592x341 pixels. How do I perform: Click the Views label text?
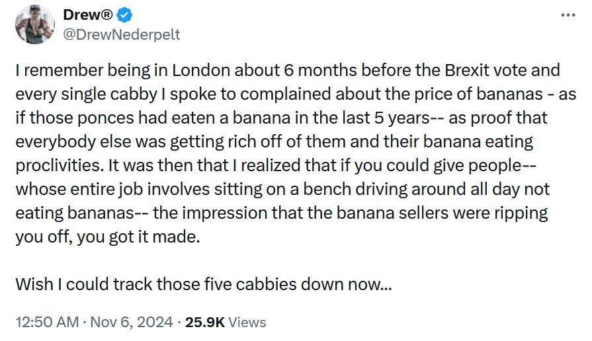point(247,322)
